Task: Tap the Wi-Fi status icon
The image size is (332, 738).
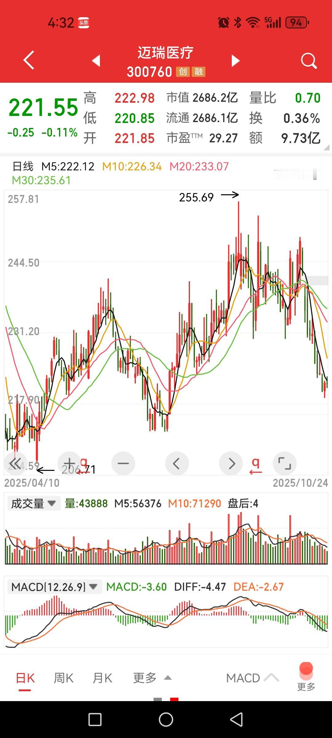Action: pos(253,23)
